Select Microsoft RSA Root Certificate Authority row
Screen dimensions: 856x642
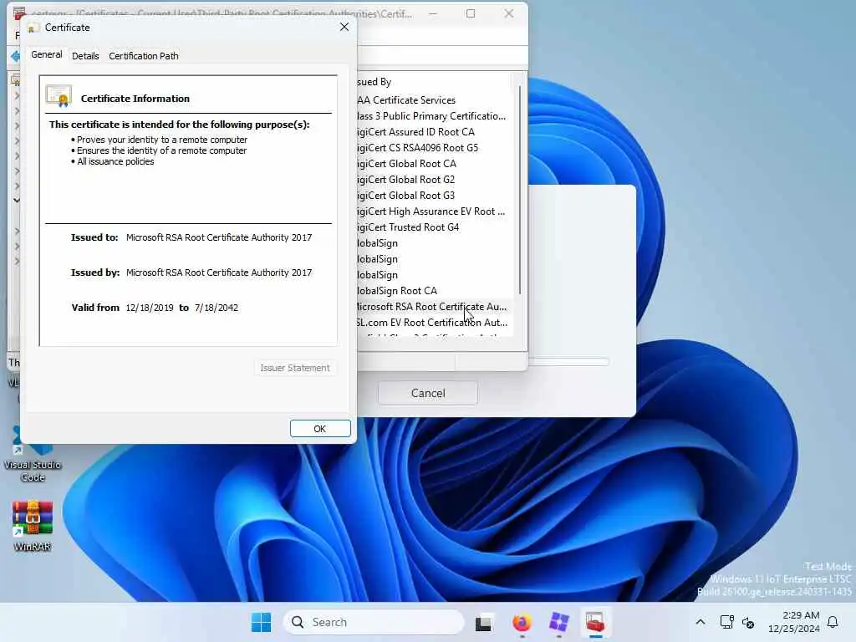pyautogui.click(x=434, y=306)
